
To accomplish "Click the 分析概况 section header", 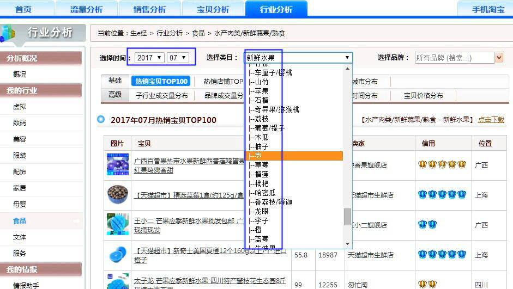I will point(41,58).
